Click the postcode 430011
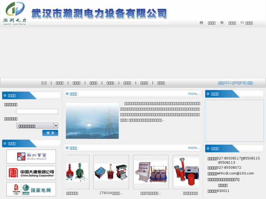 click(223, 191)
